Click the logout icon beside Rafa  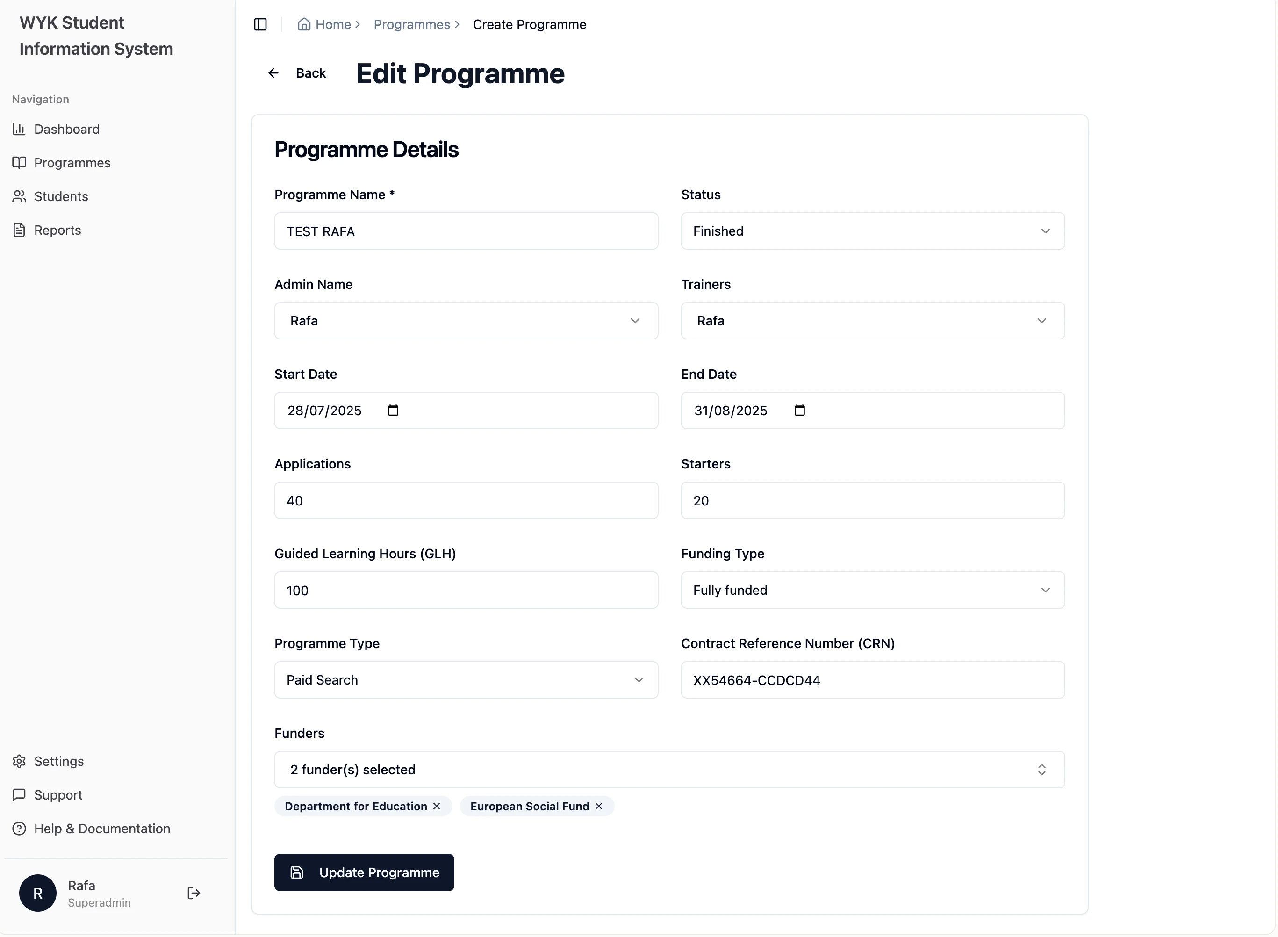pyautogui.click(x=194, y=894)
